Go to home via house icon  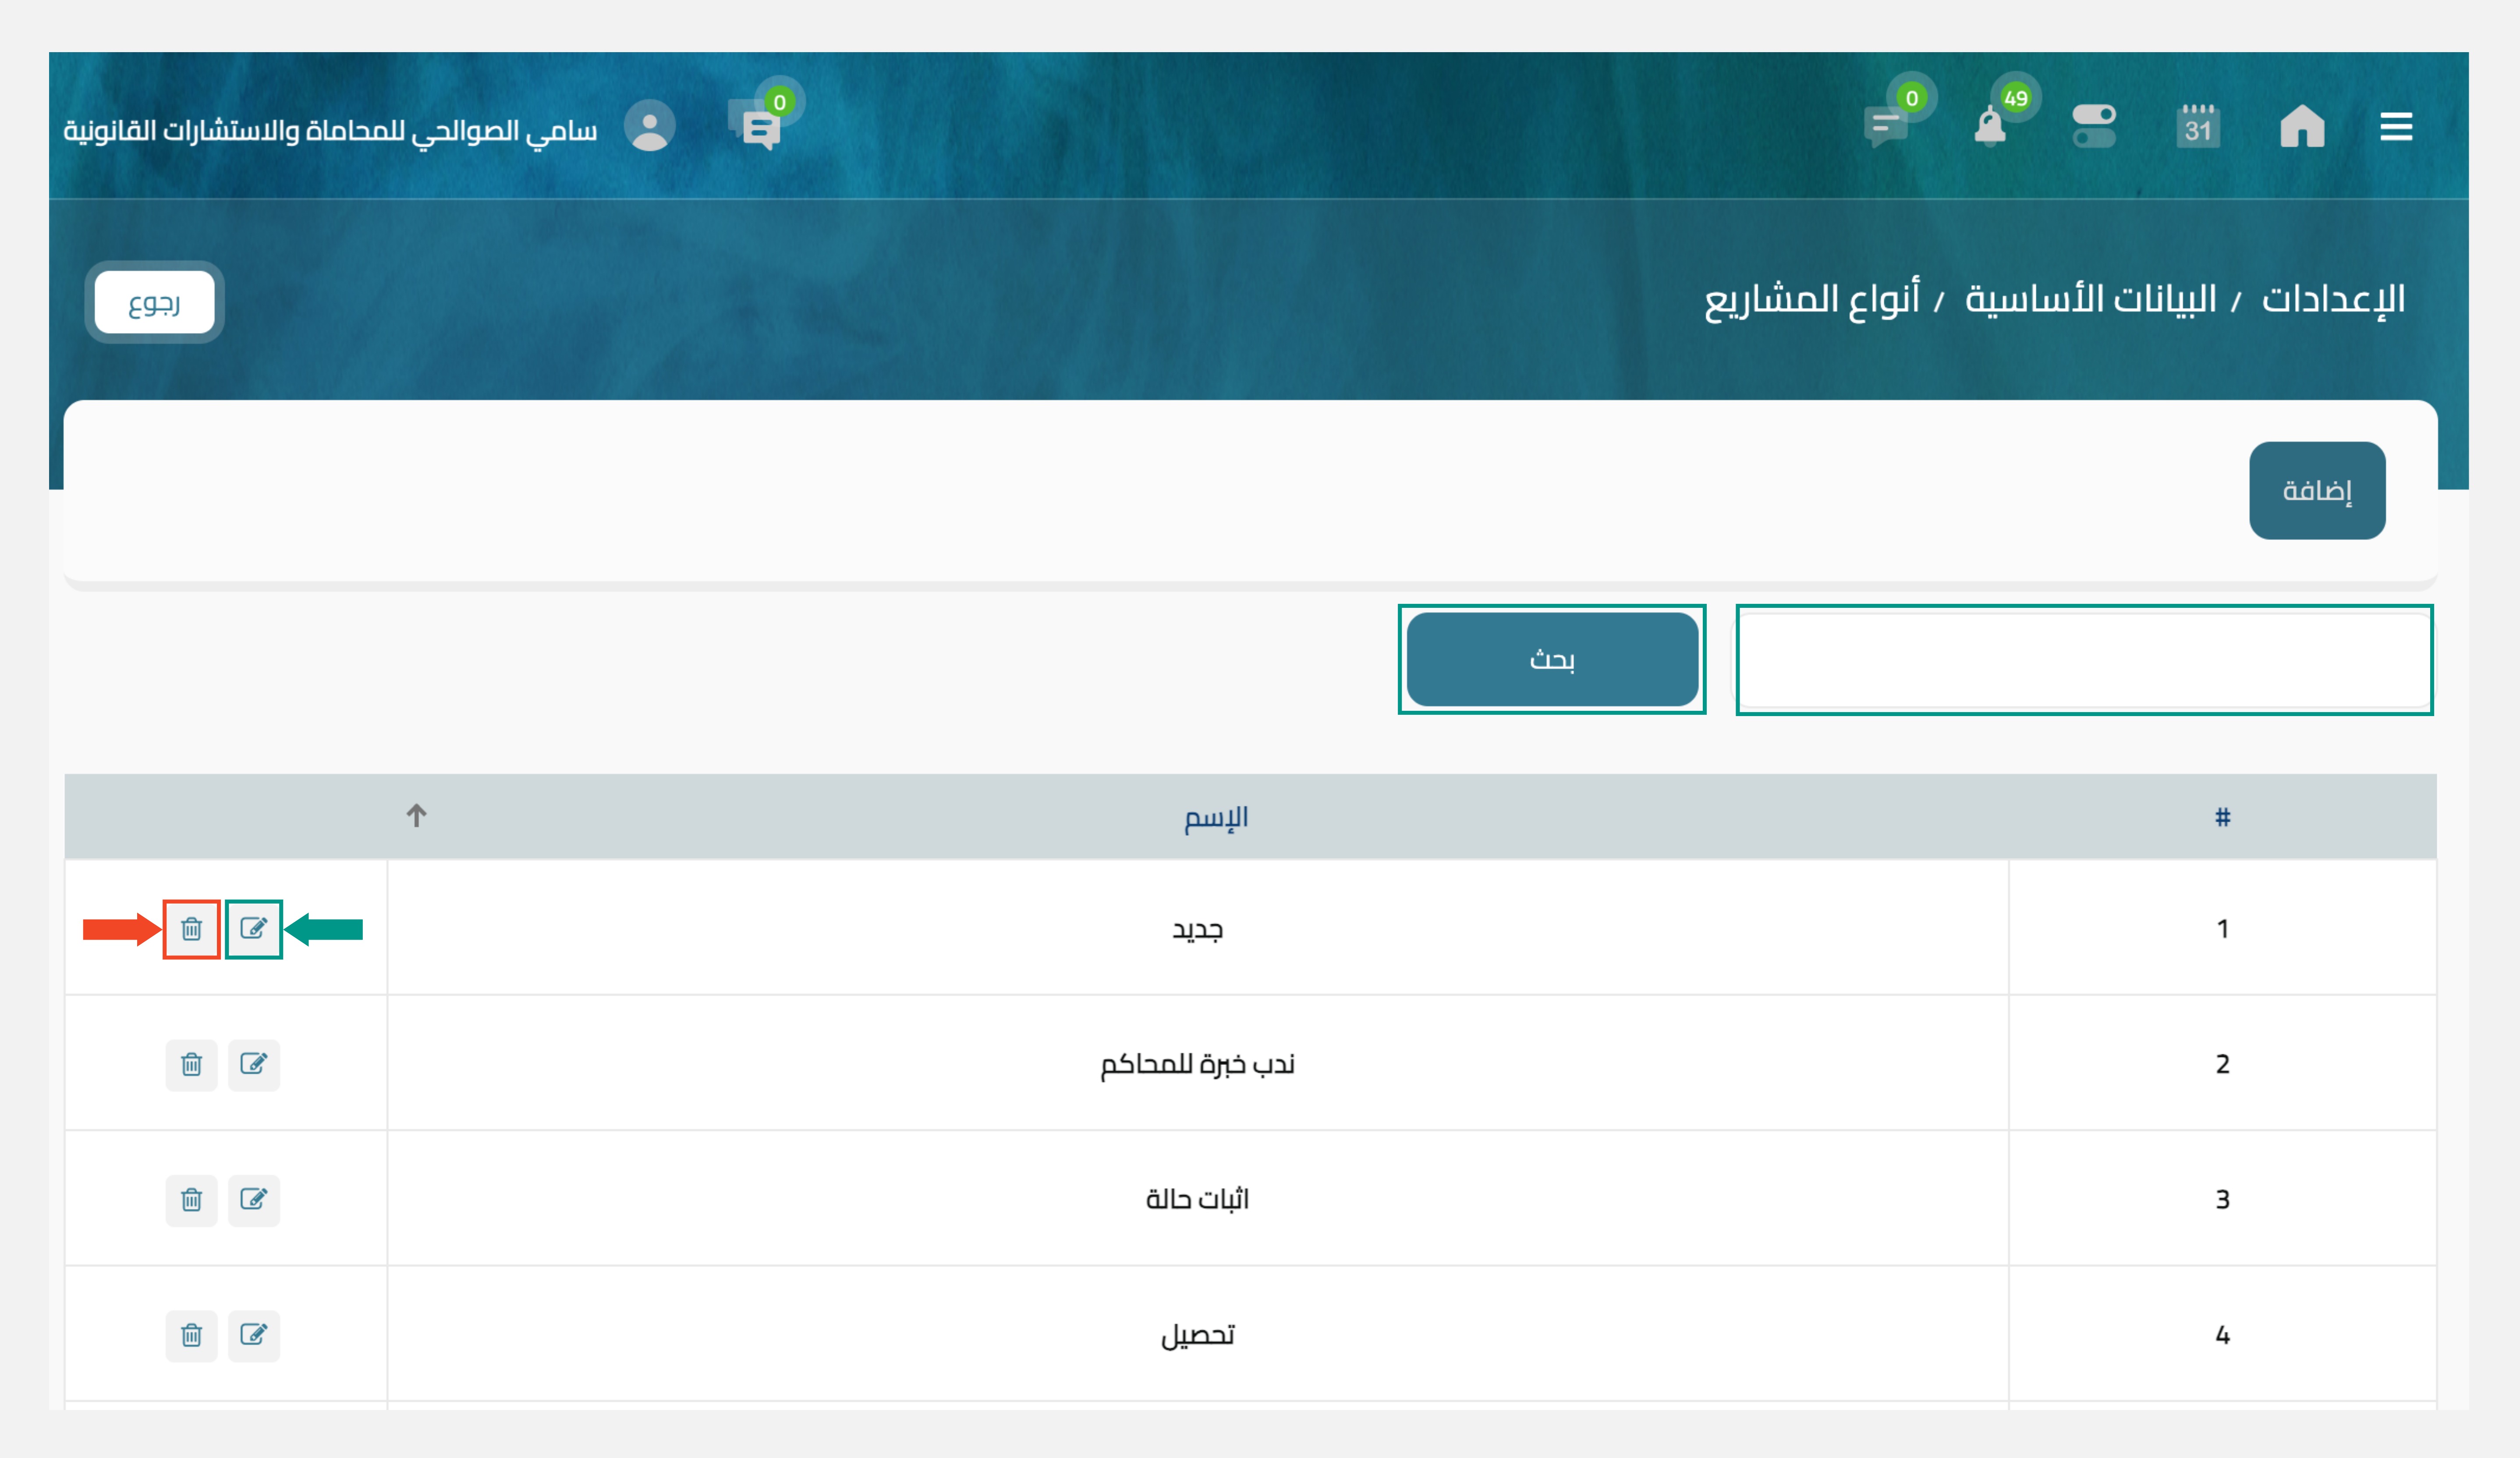point(2301,127)
